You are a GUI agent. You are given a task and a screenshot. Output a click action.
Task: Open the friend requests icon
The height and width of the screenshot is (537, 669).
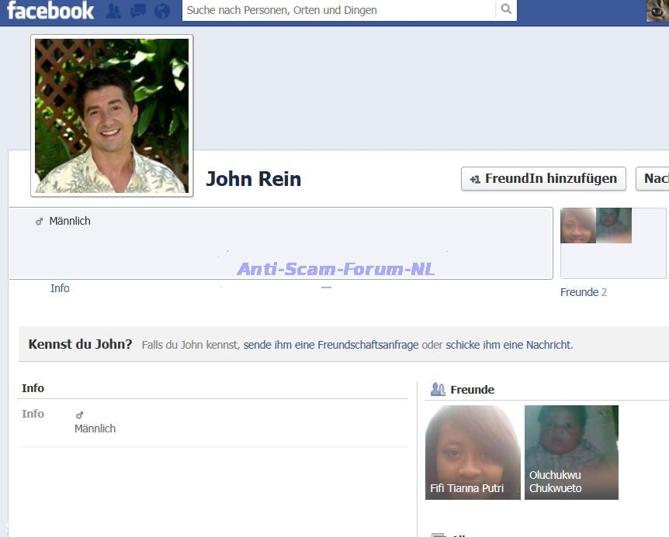pos(113,11)
